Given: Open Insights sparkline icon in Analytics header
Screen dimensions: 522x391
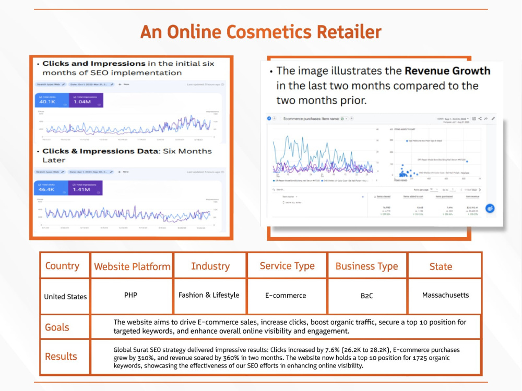Looking at the screenshot, I should coord(486,118).
